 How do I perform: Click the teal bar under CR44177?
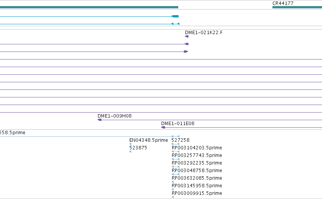pyautogui.click(x=297, y=7)
